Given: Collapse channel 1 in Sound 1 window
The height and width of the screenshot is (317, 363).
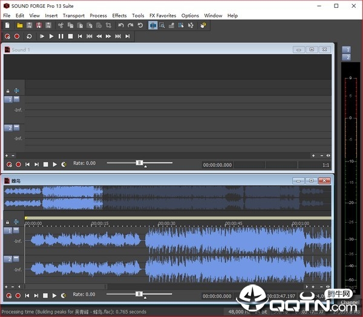Looking at the screenshot, I should coord(16,99).
